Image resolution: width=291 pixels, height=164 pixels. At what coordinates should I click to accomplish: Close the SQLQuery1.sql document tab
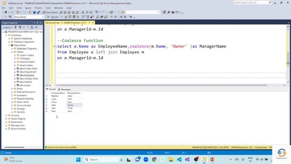click(x=93, y=22)
